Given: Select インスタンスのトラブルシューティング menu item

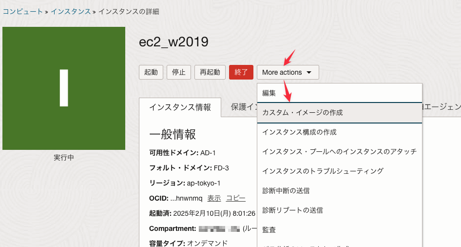Looking at the screenshot, I should click(x=340, y=171).
